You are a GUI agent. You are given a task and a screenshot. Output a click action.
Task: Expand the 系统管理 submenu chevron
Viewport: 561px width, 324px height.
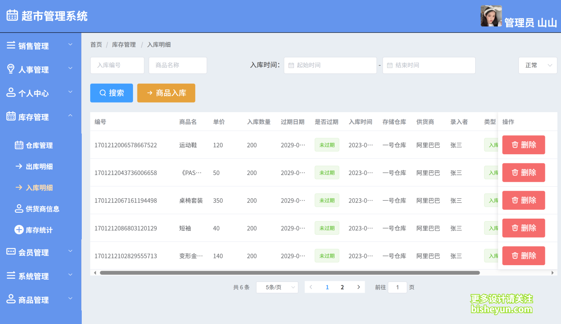tap(70, 275)
